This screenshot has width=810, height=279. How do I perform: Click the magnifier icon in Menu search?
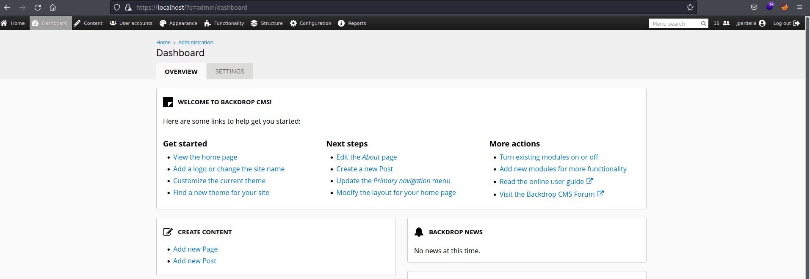(703, 24)
